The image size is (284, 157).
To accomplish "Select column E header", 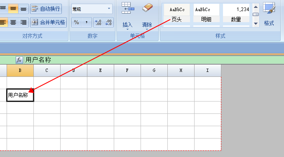I will 100,70.
